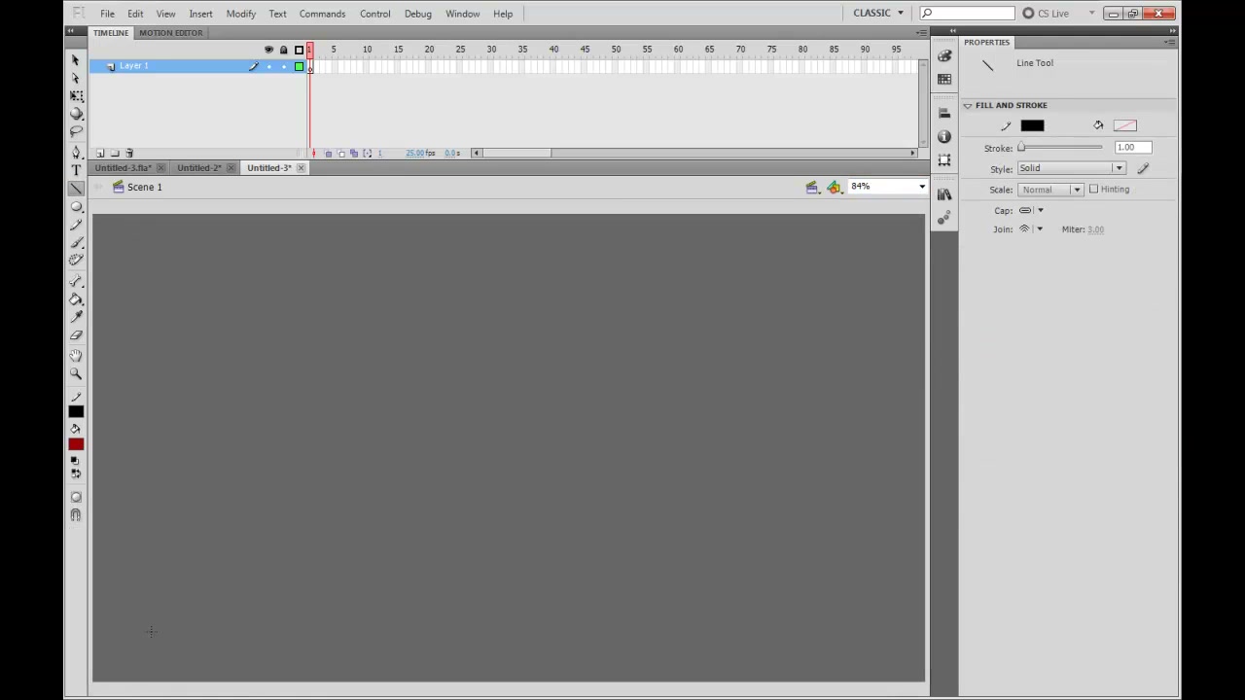This screenshot has width=1245, height=700.
Task: Choose the Oval shape tool
Action: pos(76,207)
